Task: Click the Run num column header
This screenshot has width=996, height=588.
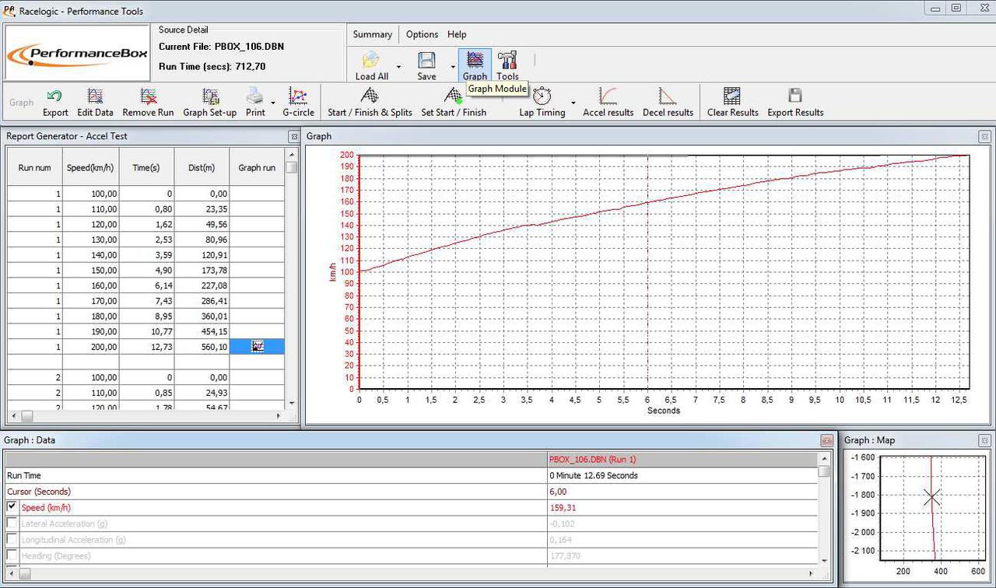Action: pyautogui.click(x=35, y=167)
